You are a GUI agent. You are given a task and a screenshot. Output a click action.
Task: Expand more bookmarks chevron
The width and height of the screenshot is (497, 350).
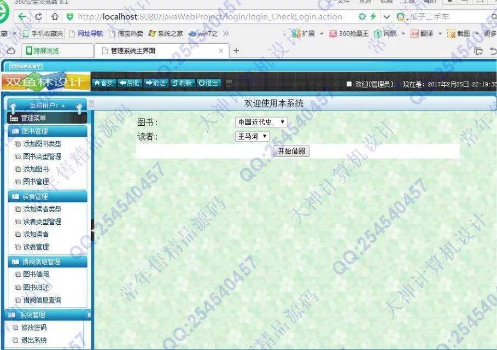tap(226, 33)
